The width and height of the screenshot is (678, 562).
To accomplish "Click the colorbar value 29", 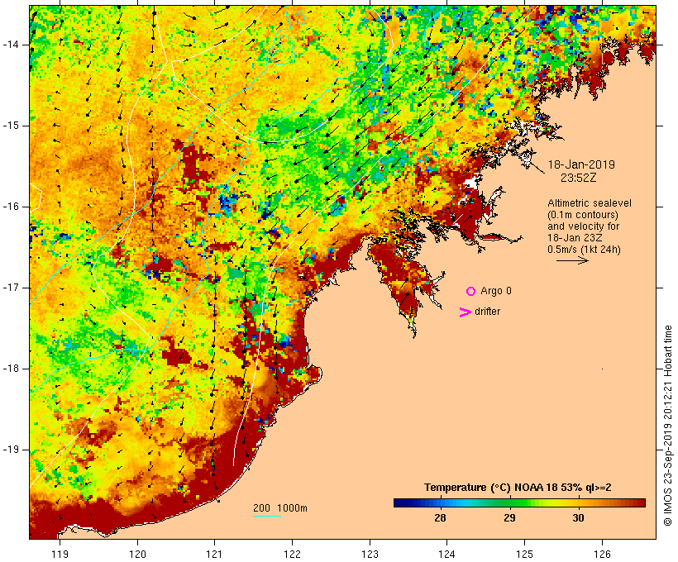I will (509, 518).
